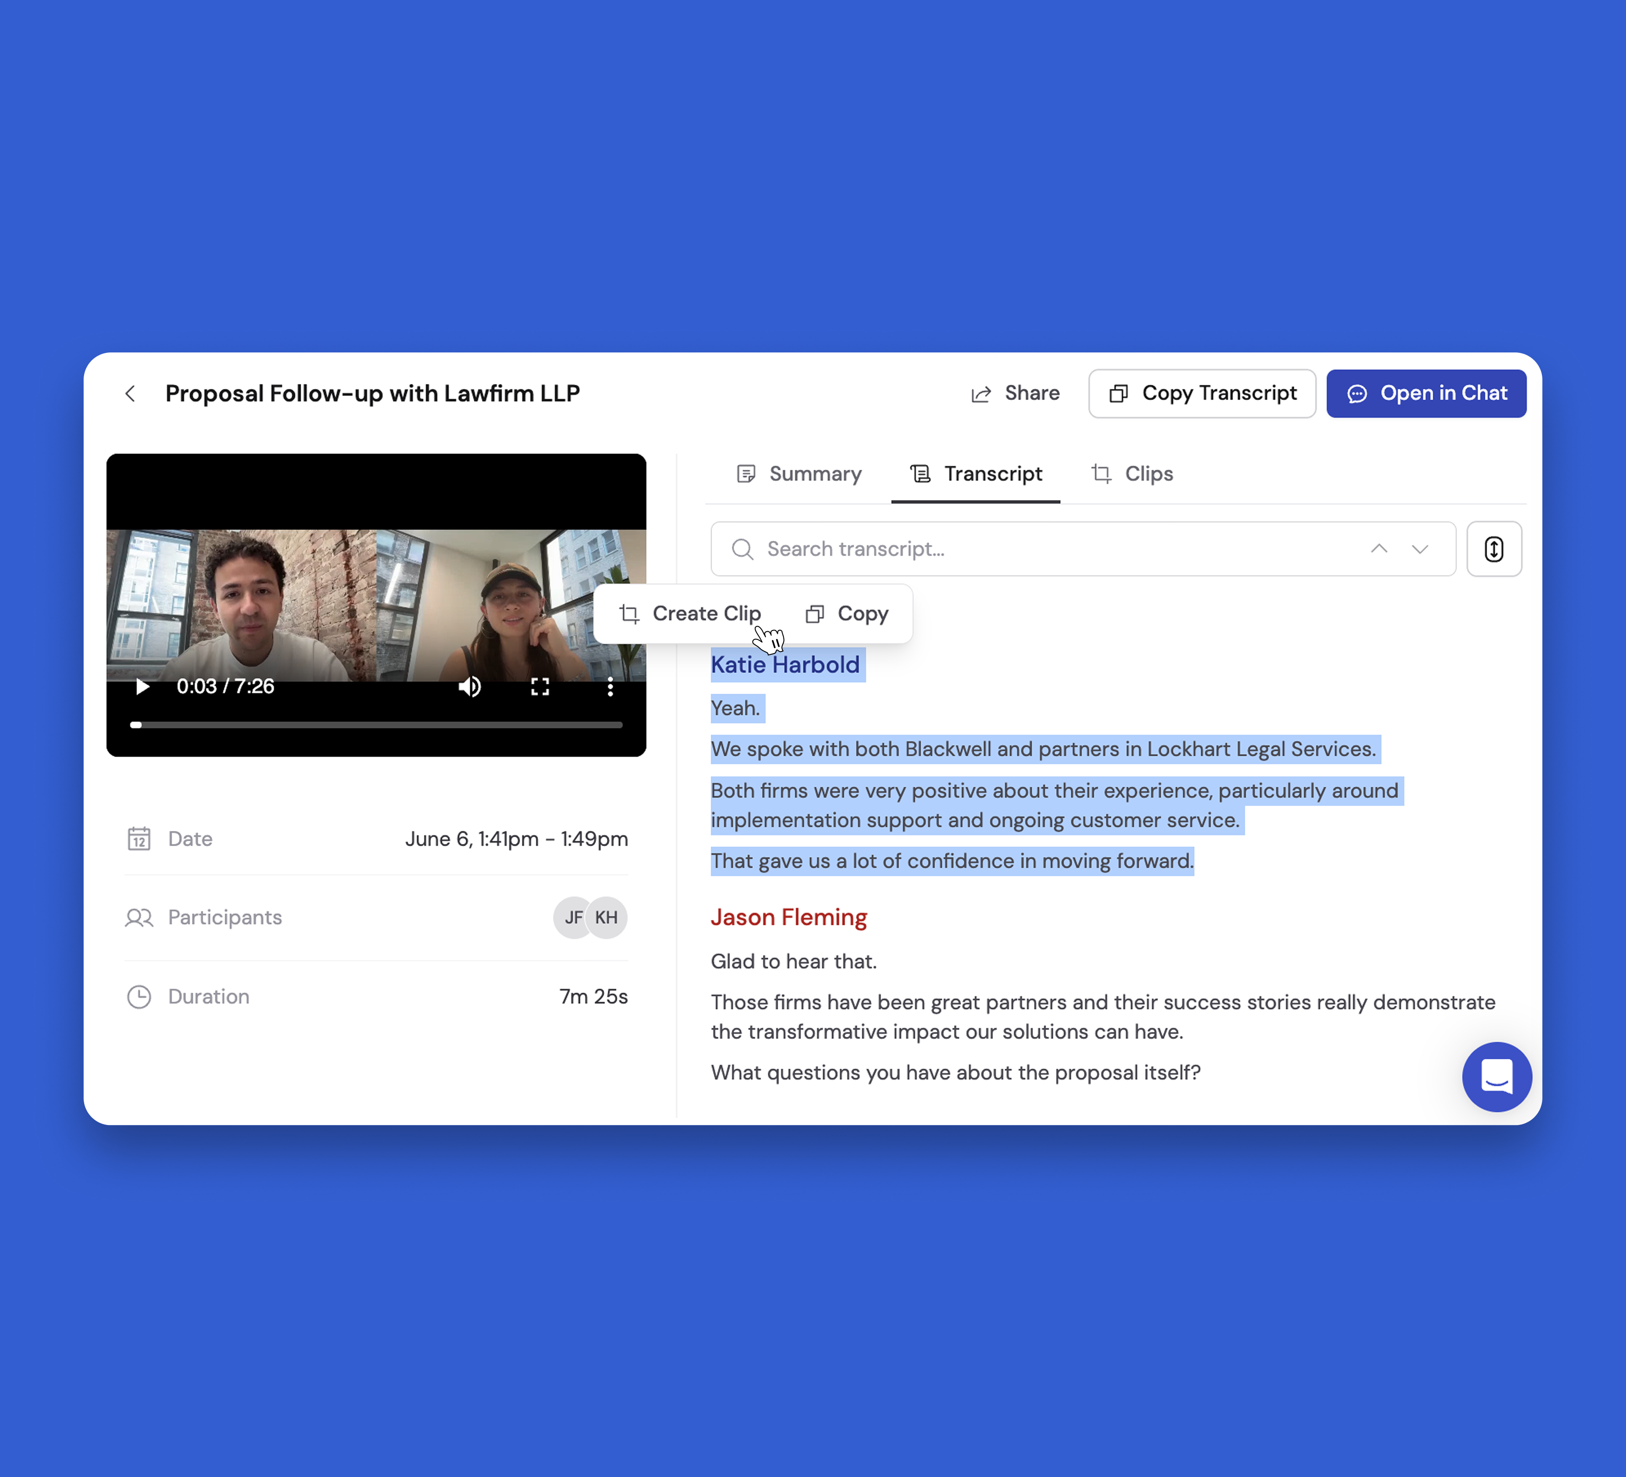The height and width of the screenshot is (1477, 1626).
Task: Mute the video volume speaker icon
Action: [469, 687]
